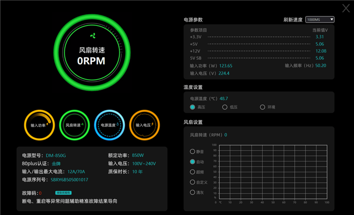The width and height of the screenshot is (354, 215).
Task: Choose the 静音 fan mode
Action: click(192, 151)
